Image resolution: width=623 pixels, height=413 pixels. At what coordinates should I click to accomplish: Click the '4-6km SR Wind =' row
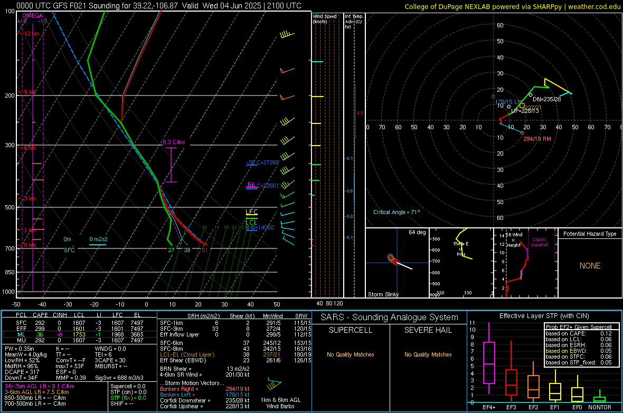(205, 375)
